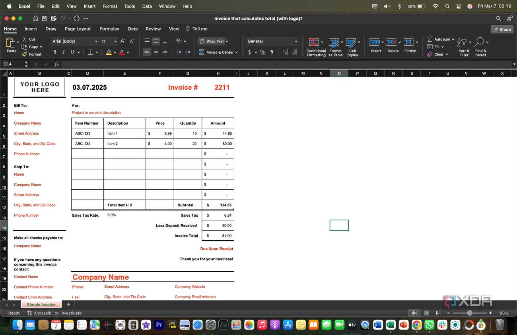Decrease font size with smaller A icon
Image resolution: width=517 pixels, height=335 pixels.
pyautogui.click(x=132, y=41)
